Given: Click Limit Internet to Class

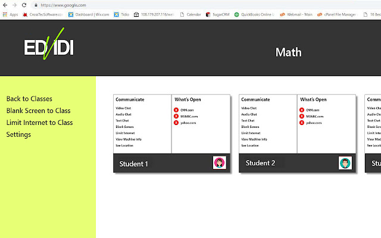Looking at the screenshot, I should pyautogui.click(x=40, y=123).
